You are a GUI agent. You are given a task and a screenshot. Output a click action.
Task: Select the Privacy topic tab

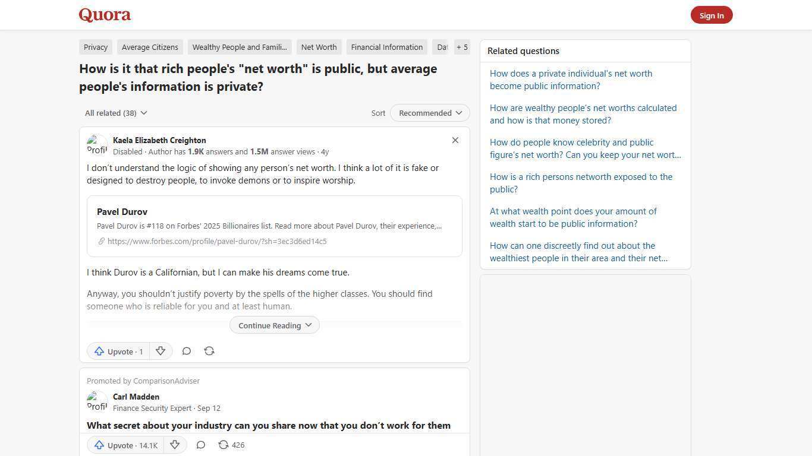(x=95, y=47)
